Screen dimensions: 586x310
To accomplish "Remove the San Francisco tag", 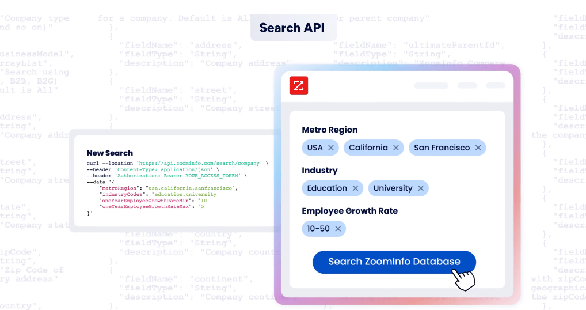I will (x=478, y=148).
